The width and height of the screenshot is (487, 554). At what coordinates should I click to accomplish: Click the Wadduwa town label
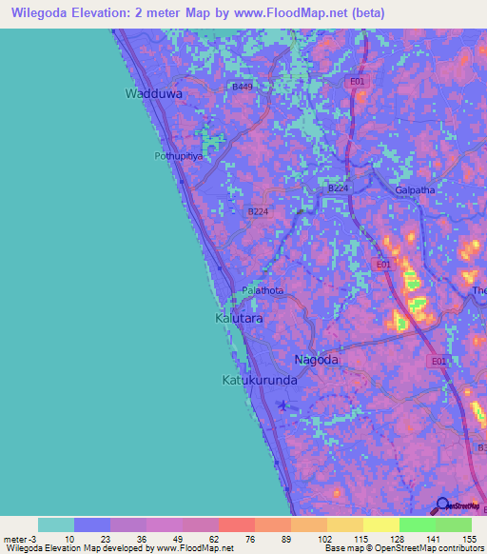pos(154,93)
